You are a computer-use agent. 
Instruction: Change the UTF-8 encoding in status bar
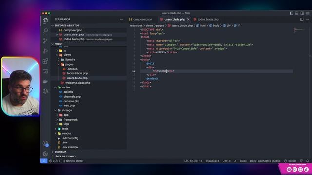tap(226, 161)
